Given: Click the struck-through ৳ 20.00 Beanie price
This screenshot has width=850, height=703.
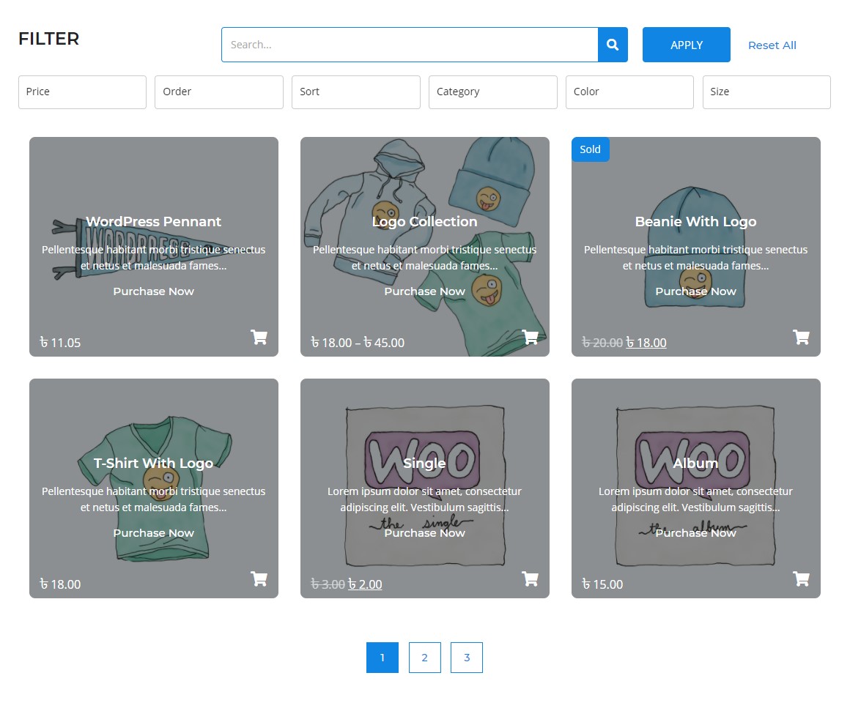Looking at the screenshot, I should point(602,343).
